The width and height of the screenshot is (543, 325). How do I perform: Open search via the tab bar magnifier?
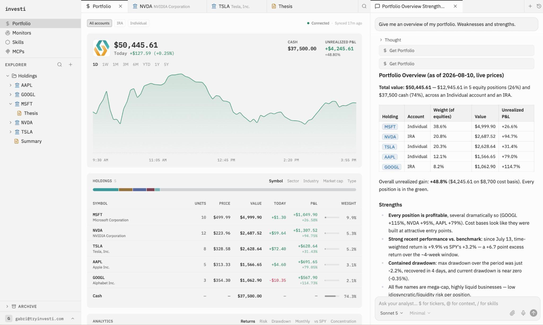(364, 6)
